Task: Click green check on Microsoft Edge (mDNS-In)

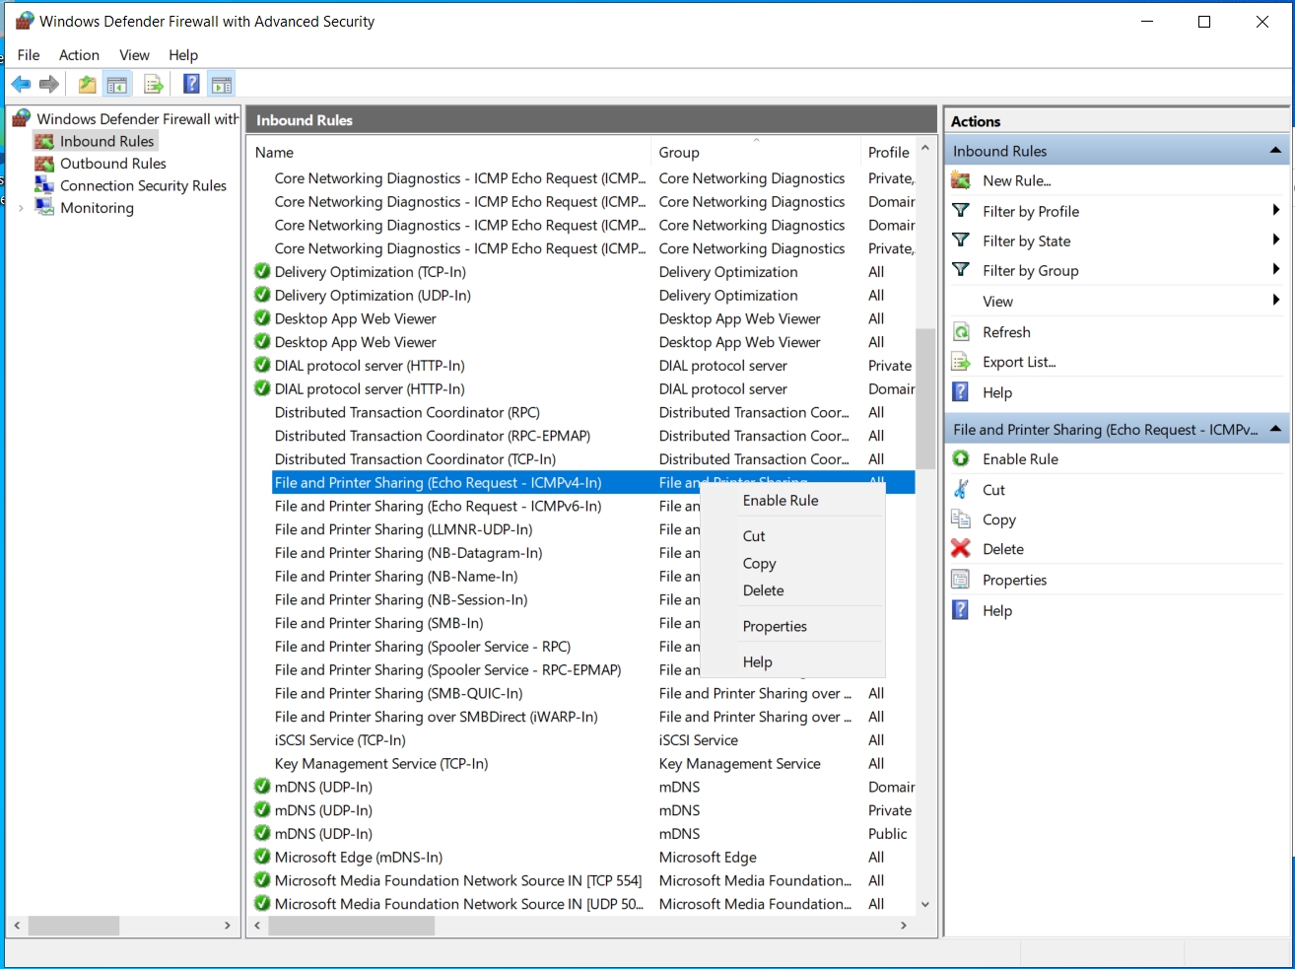Action: [x=262, y=858]
